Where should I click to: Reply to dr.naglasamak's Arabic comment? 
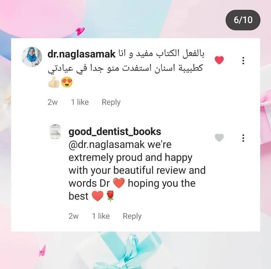[x=111, y=102]
